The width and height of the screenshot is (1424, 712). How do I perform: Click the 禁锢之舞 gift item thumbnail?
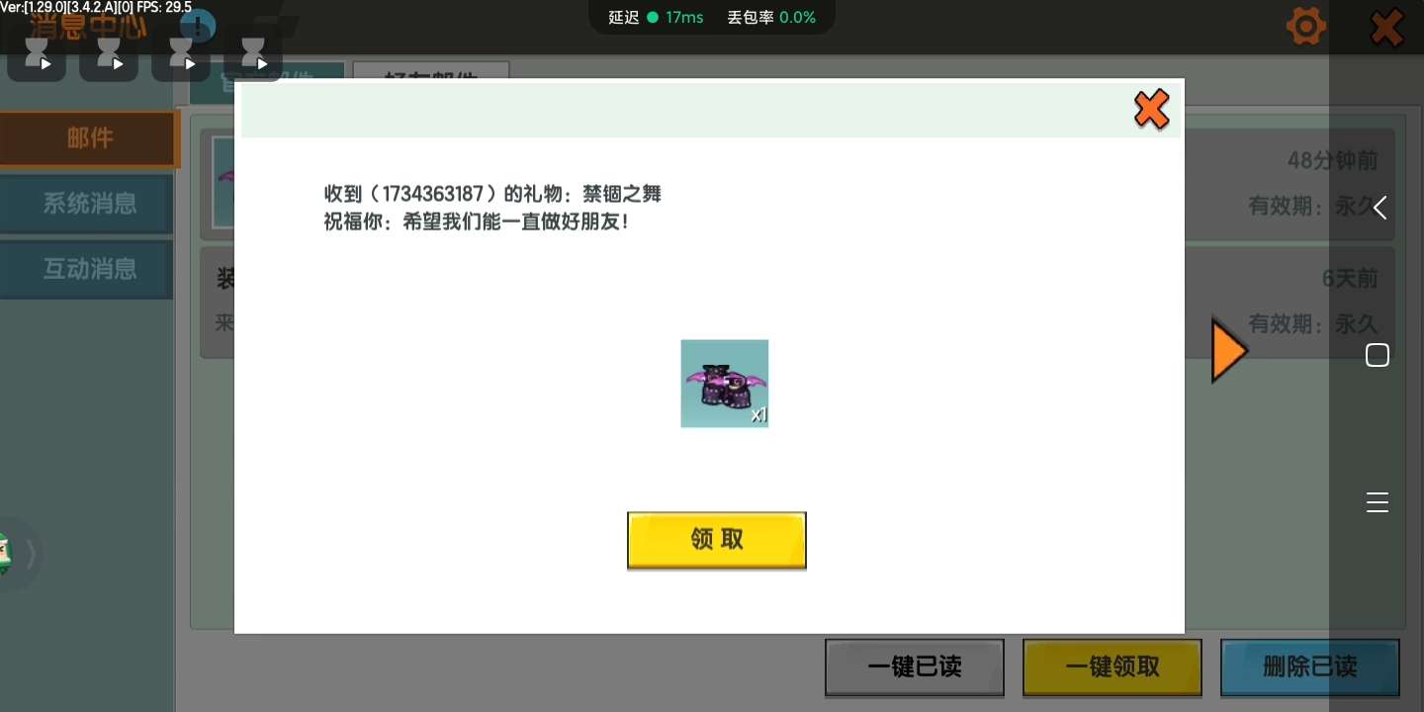pyautogui.click(x=724, y=384)
